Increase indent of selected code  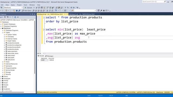(x=74, y=8)
